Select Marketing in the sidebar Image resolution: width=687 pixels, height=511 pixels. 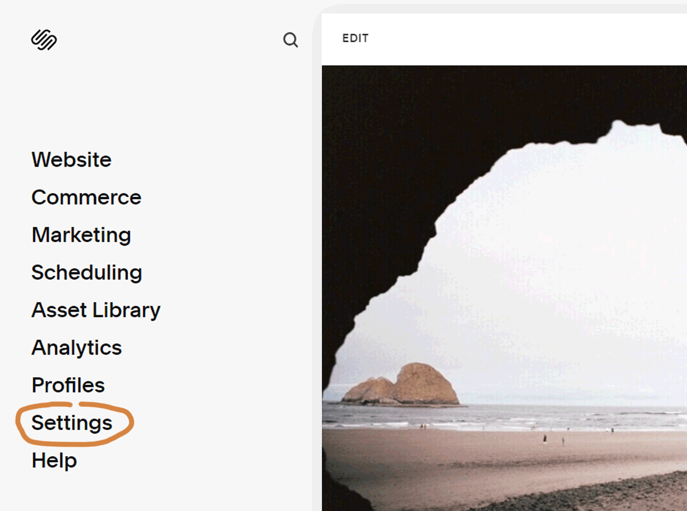(81, 235)
